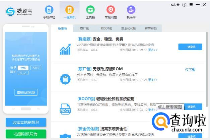Select the 4.1.2 Android version filter
This screenshot has height=140, width=210.
tap(23, 73)
